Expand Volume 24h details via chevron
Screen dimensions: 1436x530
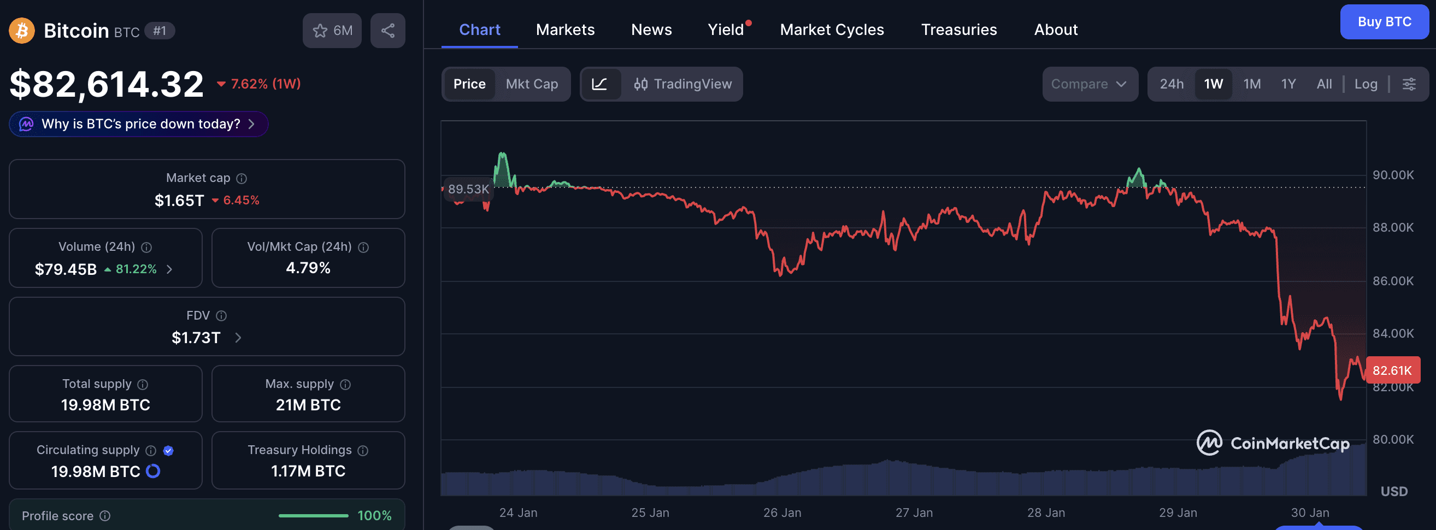pos(170,269)
